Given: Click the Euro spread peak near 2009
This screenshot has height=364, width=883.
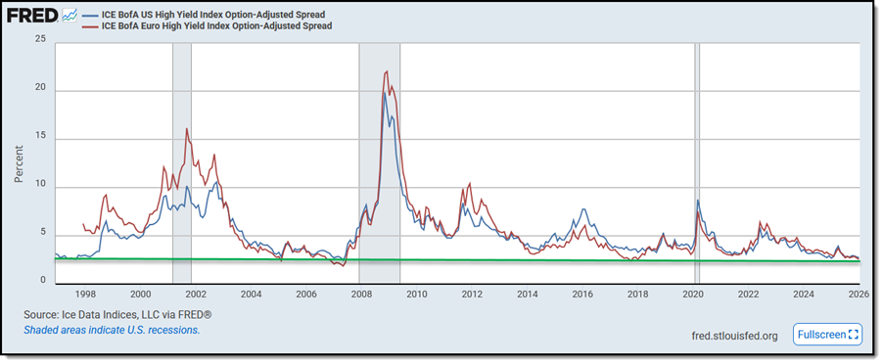Looking at the screenshot, I should (387, 71).
